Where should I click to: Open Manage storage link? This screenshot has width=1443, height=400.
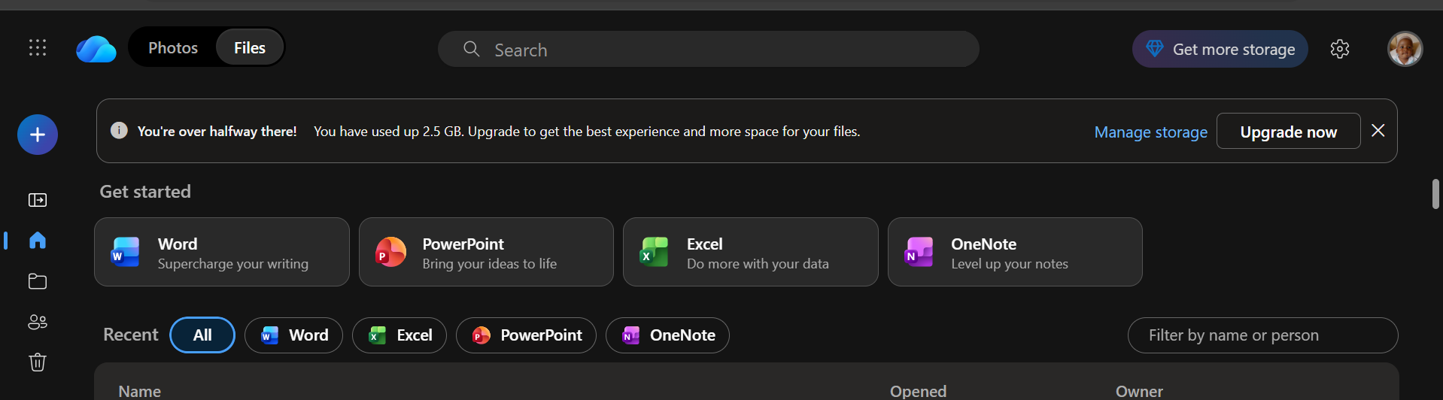tap(1151, 132)
